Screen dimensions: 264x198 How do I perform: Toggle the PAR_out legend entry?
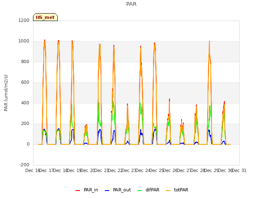click(118, 190)
